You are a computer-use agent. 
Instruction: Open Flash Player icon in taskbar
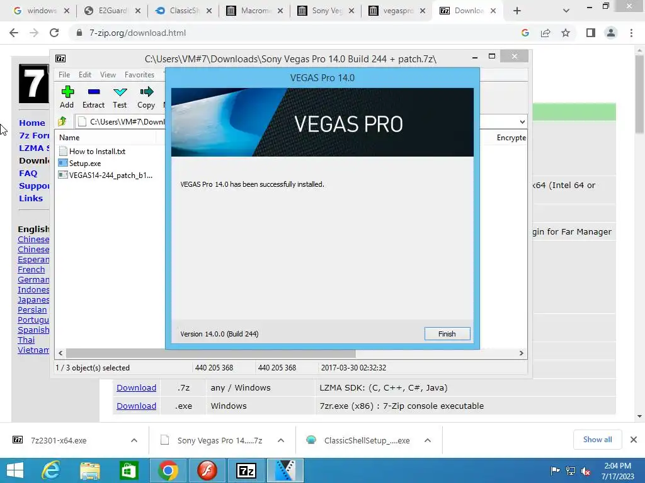[x=207, y=470]
